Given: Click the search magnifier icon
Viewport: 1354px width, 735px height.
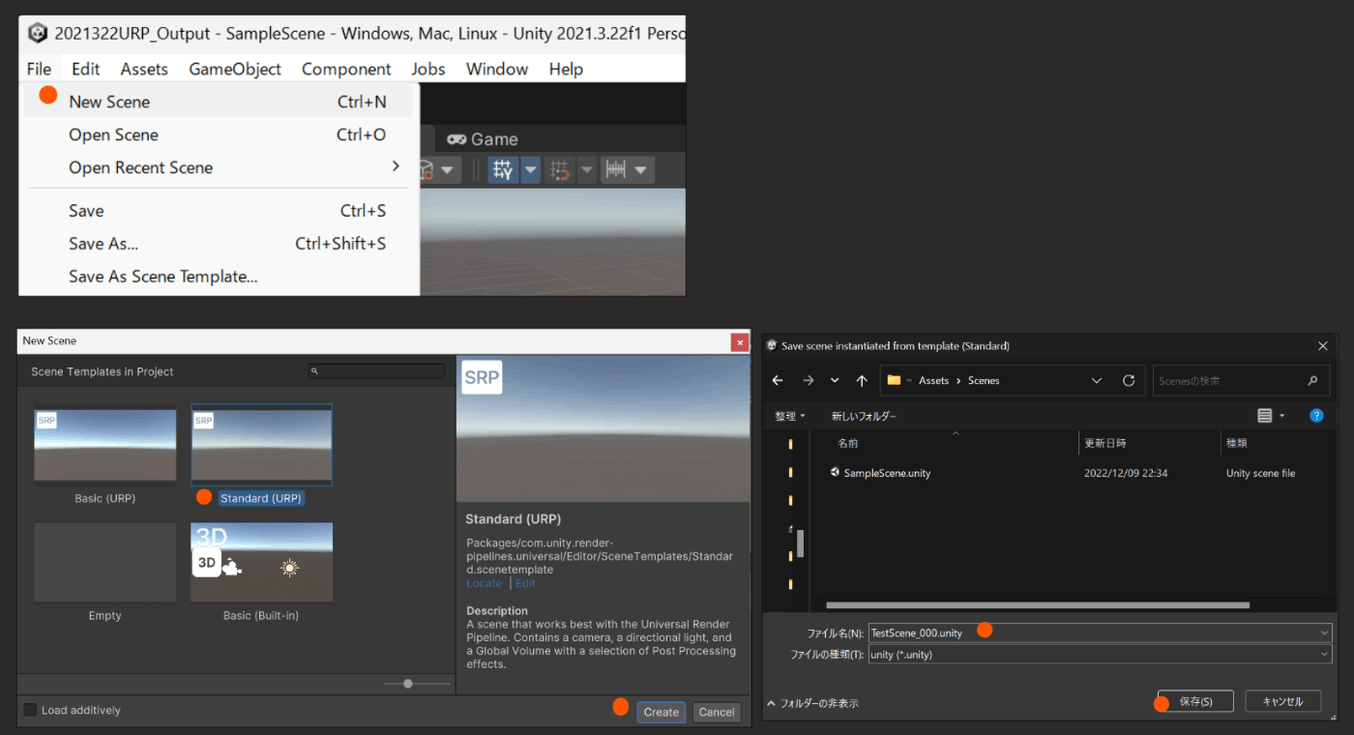Looking at the screenshot, I should tap(1312, 380).
